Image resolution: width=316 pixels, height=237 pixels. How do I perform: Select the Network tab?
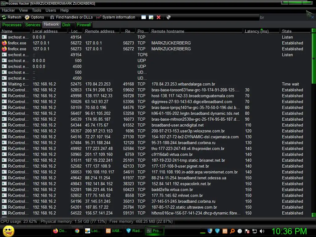[52, 24]
